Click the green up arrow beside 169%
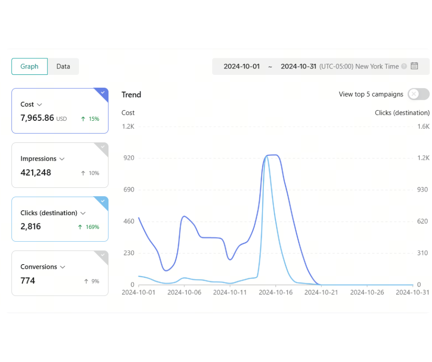This screenshot has height=362, width=432. click(80, 227)
